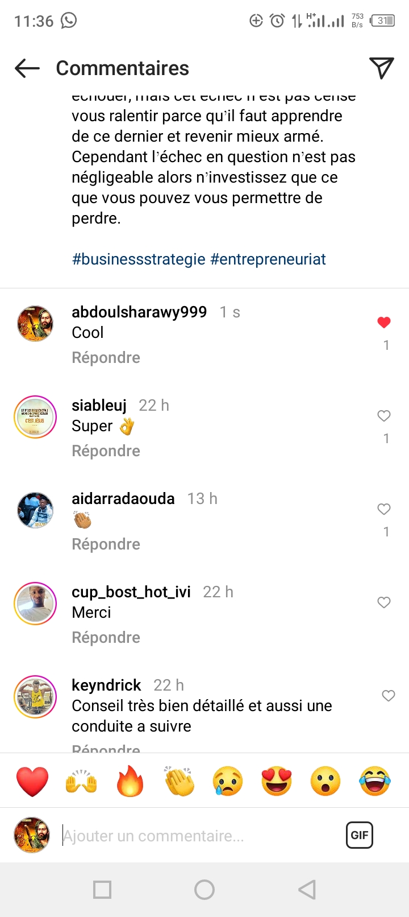
Task: Reply to aidarradaouda's comment
Action: (x=106, y=544)
